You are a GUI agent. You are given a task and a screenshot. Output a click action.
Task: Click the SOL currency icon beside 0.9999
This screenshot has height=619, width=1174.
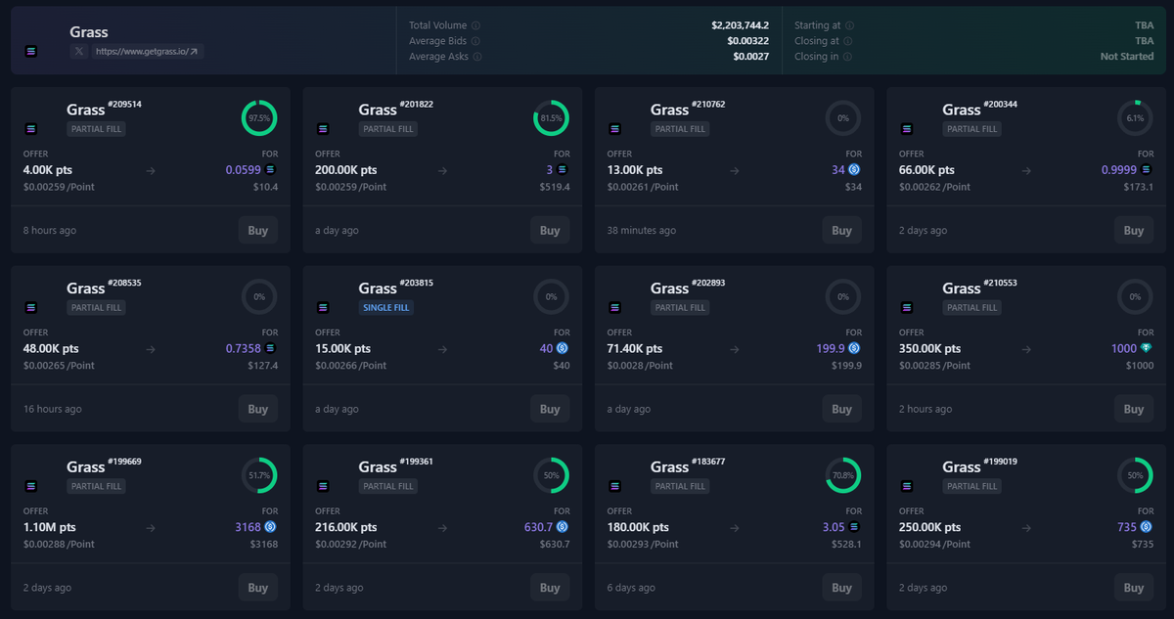[x=1147, y=169]
